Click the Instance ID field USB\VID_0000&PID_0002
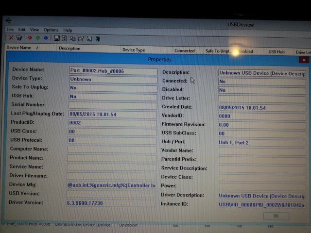 point(262,205)
